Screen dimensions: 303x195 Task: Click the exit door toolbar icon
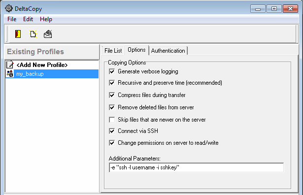coord(18,34)
